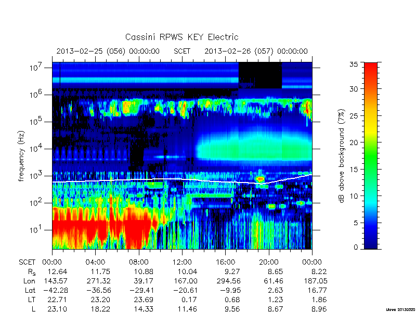Screen dimensions: 416x312
Task: Click the 'Lon' row label
Action: point(29,281)
